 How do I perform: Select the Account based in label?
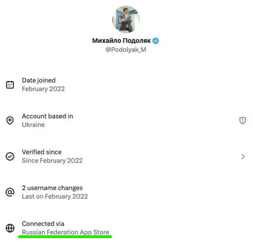click(47, 116)
